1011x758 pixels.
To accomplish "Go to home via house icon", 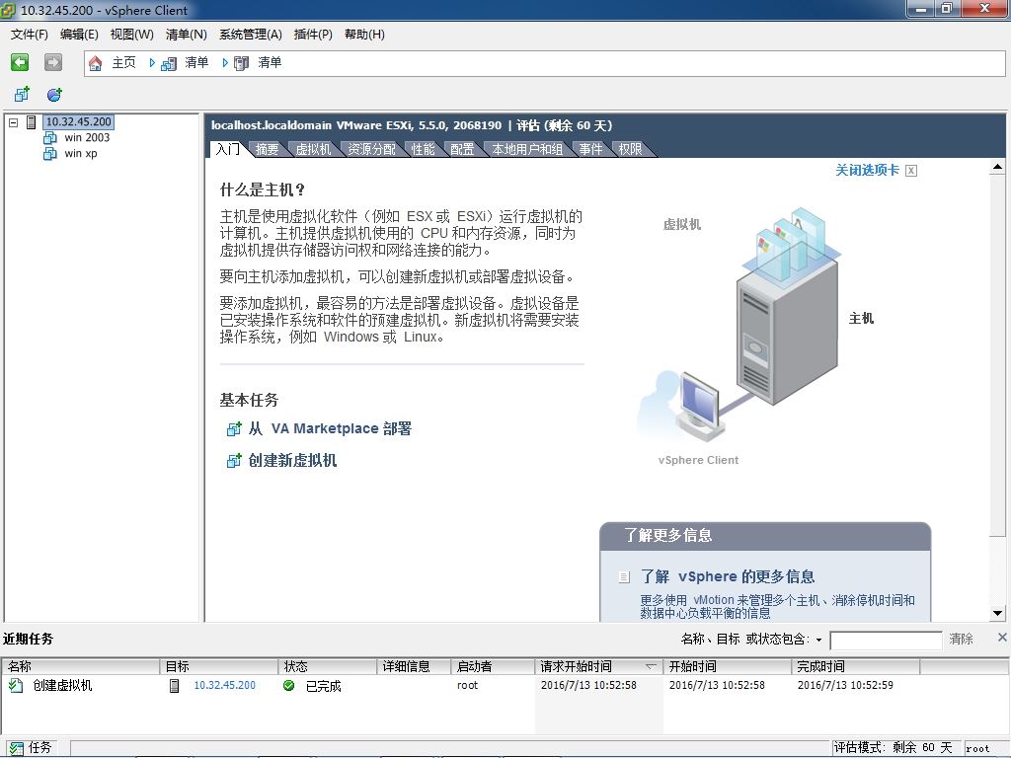I will (96, 63).
